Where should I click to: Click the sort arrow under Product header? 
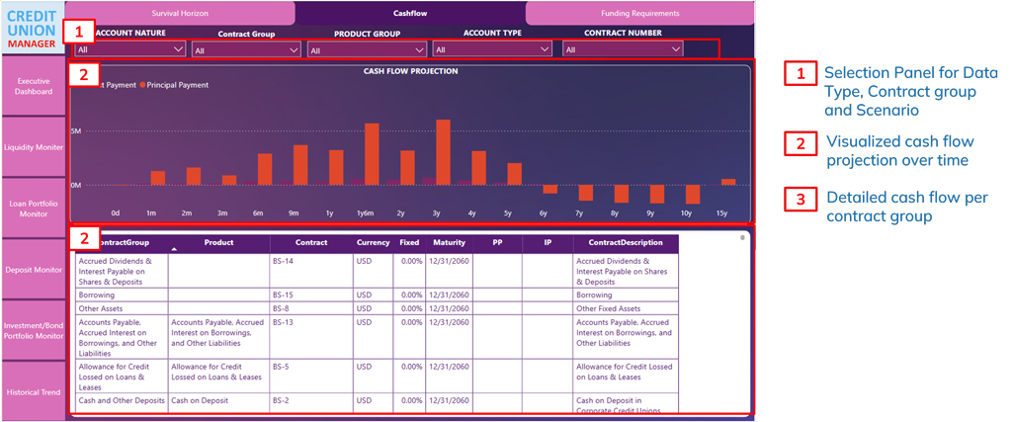[x=175, y=250]
